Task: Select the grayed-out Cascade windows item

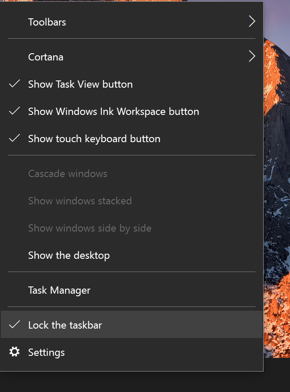Action: [67, 173]
